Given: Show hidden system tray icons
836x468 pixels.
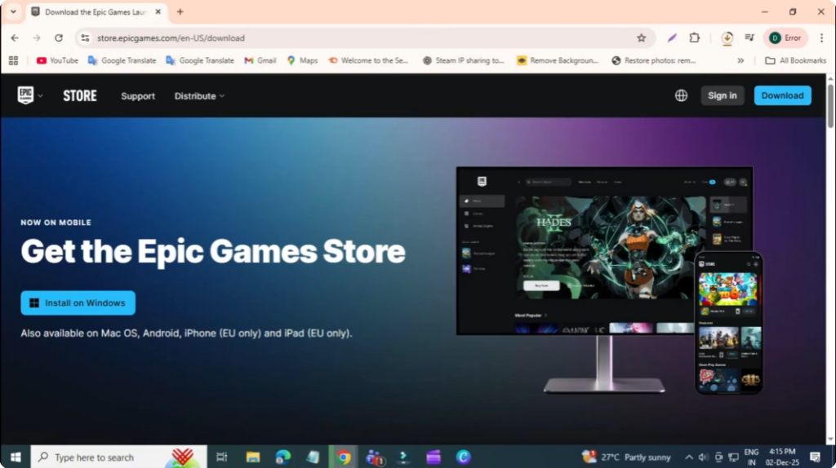Looking at the screenshot, I should [x=689, y=457].
